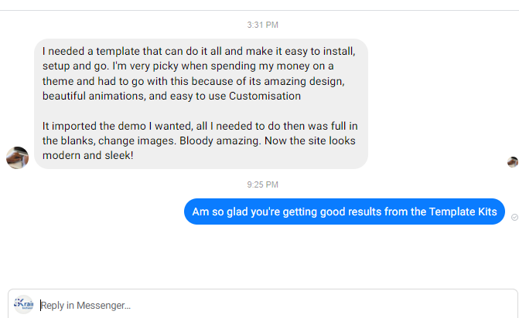The height and width of the screenshot is (318, 519).
Task: Click the page logo in reply box
Action: click(x=24, y=304)
